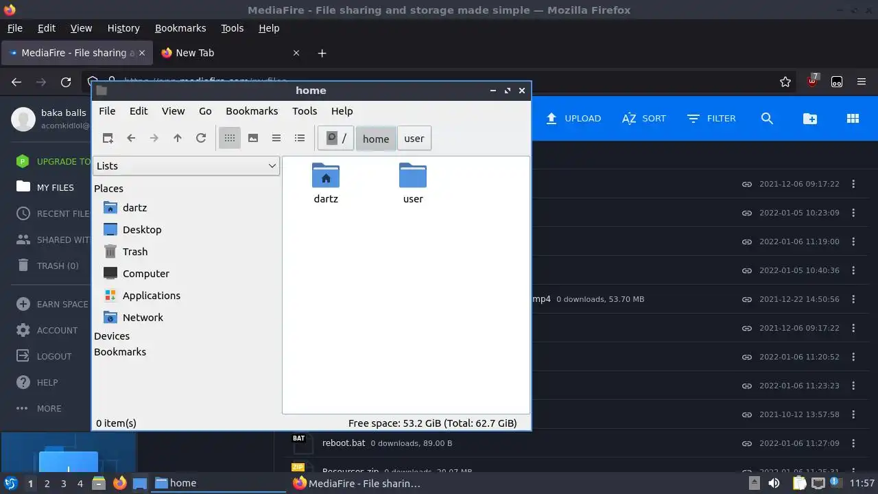Copy link for file dated 2021-12-06 09:17:22 top row
878x494 pixels.
click(746, 184)
